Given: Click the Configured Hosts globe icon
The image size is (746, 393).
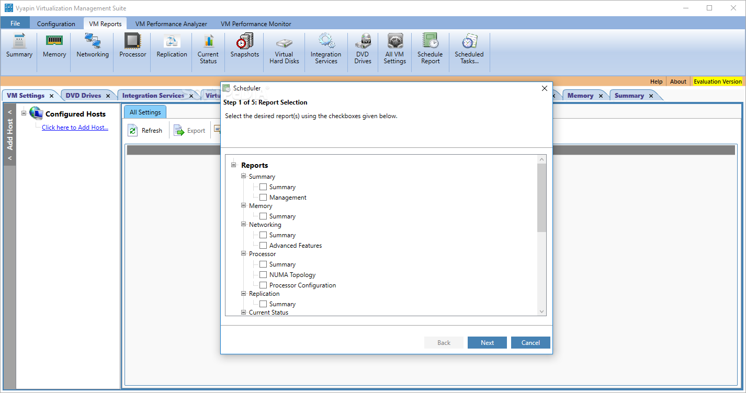Looking at the screenshot, I should point(36,113).
